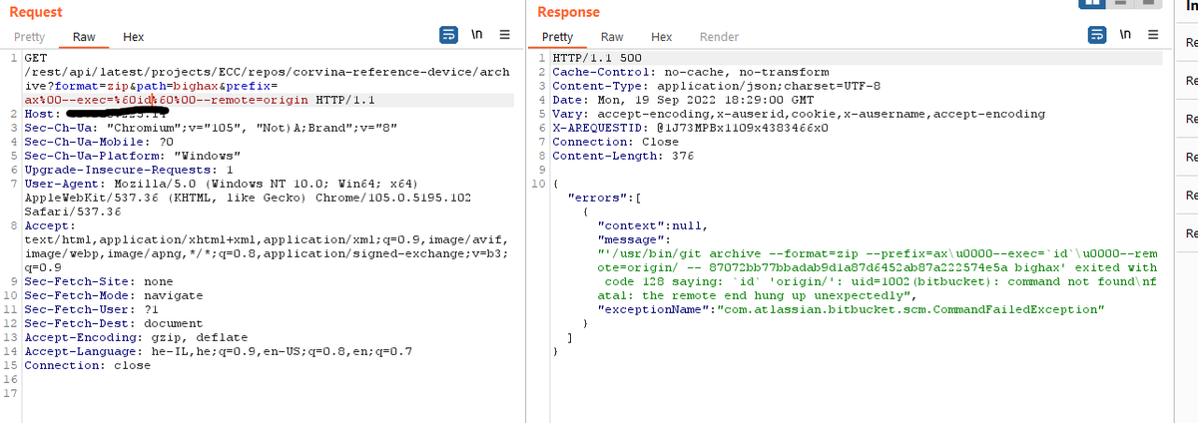Switch to Pretty tab in Response panel
Viewport: 1198px width, 423px height.
point(557,37)
